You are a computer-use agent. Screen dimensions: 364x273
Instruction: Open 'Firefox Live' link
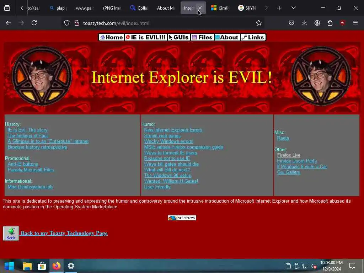[289, 155]
